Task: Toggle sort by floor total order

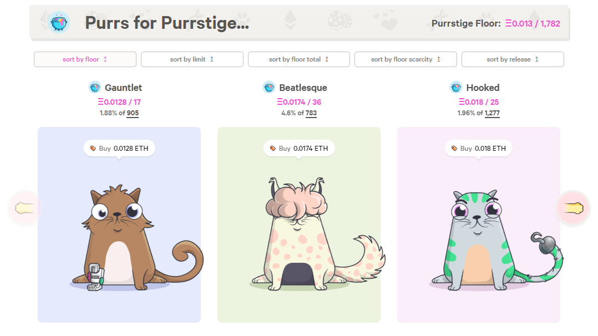Action: 298,59
